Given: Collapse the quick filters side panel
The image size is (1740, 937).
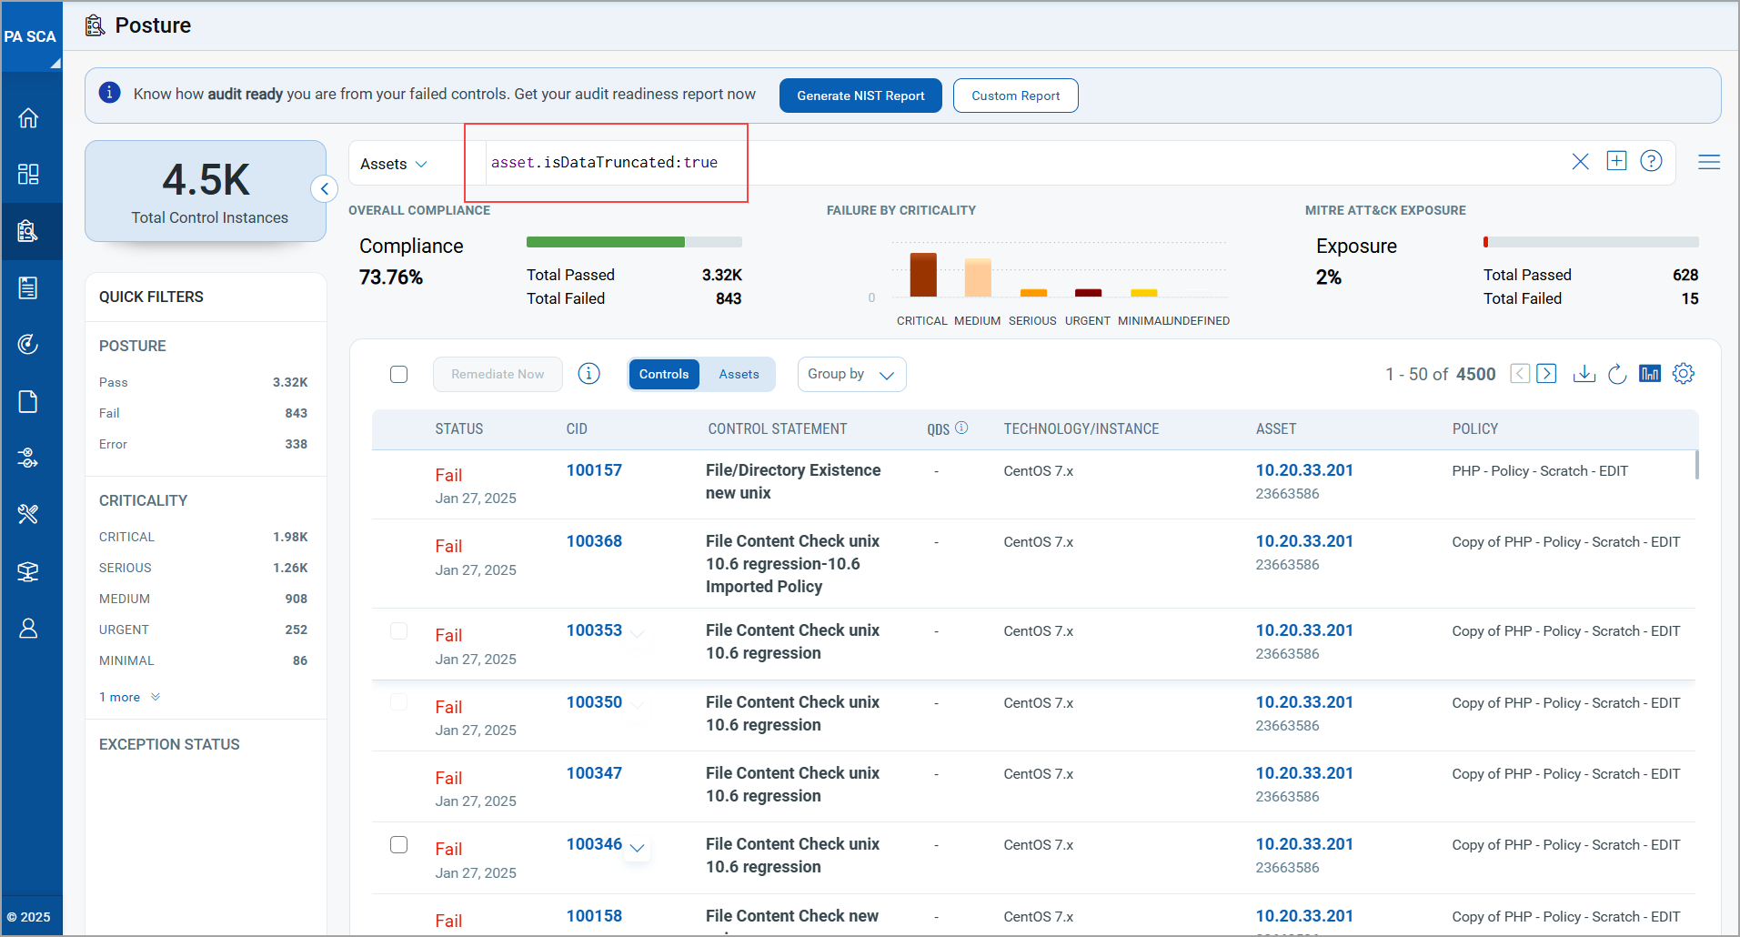Looking at the screenshot, I should tap(325, 189).
